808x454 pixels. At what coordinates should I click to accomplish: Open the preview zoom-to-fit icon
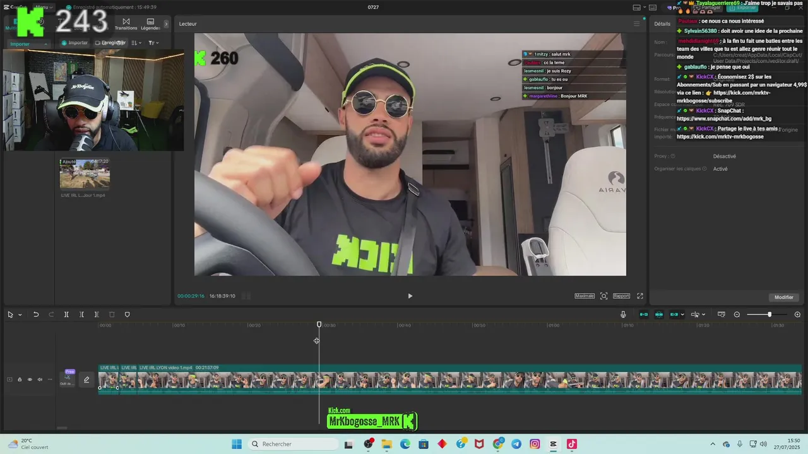(603, 296)
